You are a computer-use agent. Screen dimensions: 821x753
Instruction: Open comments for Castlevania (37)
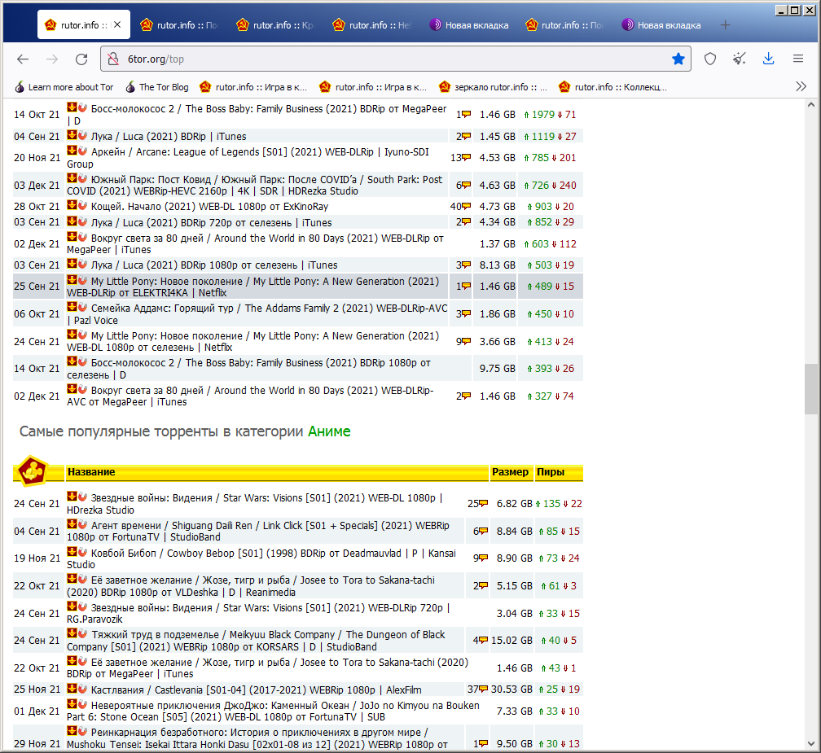pyautogui.click(x=477, y=690)
